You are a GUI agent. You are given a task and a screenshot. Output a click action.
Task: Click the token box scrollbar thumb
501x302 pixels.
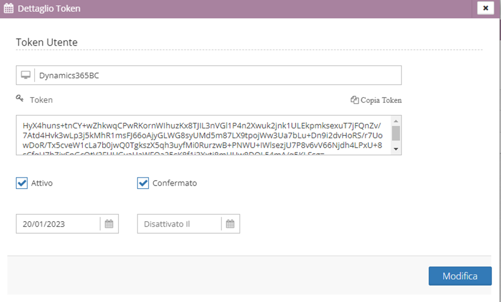396,133
